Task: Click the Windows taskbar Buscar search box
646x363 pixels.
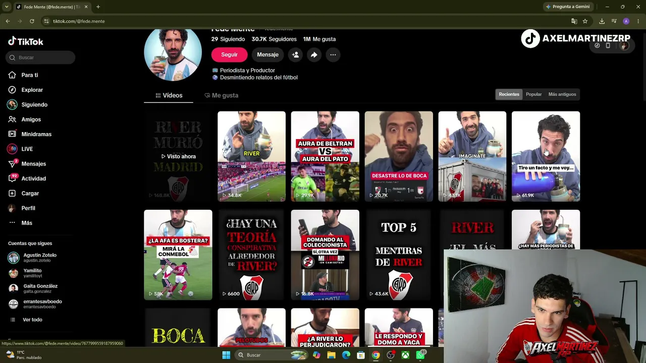Action: click(273, 355)
